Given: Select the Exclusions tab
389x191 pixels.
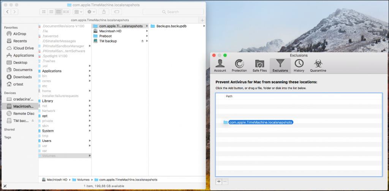Looking at the screenshot, I should click(280, 66).
